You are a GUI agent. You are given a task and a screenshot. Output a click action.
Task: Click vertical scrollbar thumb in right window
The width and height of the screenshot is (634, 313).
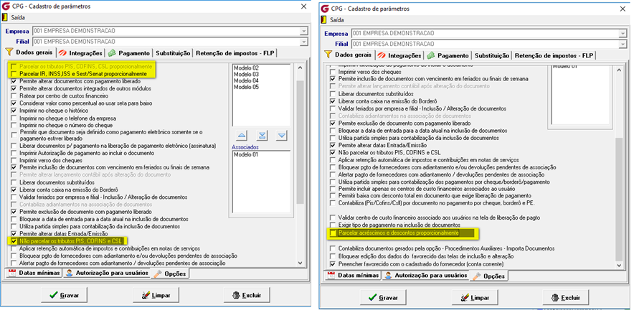[x=619, y=200]
